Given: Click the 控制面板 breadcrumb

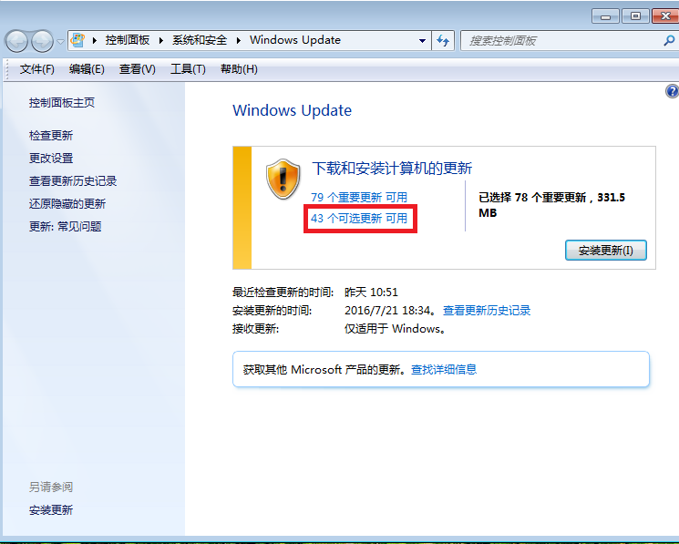Looking at the screenshot, I should point(128,40).
